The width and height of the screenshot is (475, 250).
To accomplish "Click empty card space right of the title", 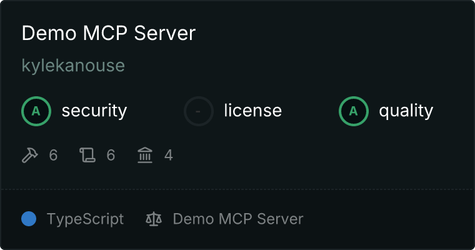I will pos(337,34).
